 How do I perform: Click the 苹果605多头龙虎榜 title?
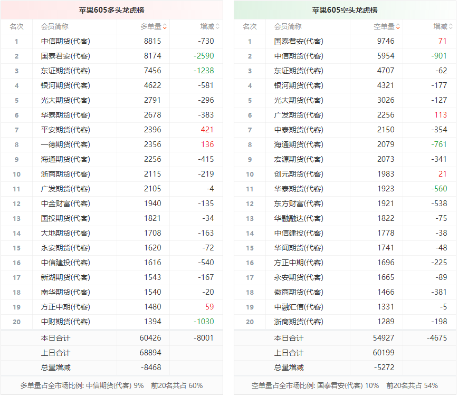(111, 10)
